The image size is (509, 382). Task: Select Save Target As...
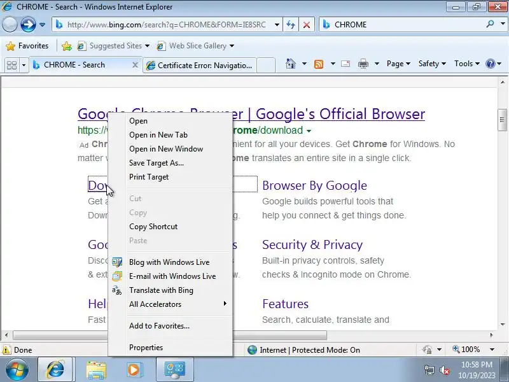tap(171, 163)
